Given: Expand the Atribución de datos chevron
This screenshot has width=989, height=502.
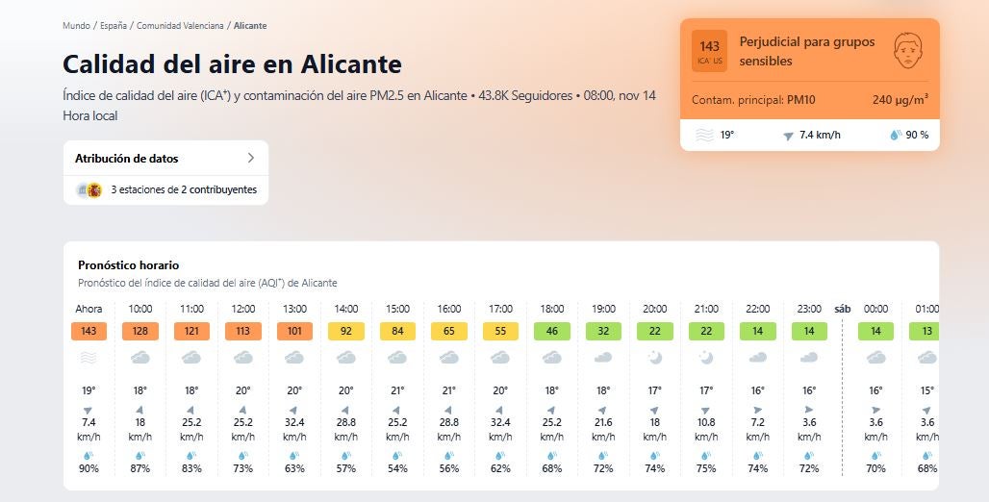Looking at the screenshot, I should 251,158.
